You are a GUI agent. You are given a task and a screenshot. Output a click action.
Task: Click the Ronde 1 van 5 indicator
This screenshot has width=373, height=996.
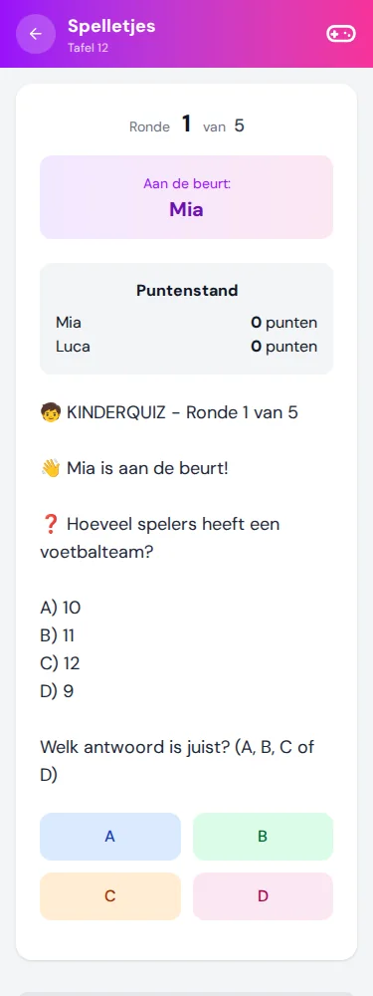tap(187, 125)
